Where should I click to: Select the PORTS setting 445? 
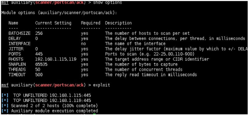39,54
